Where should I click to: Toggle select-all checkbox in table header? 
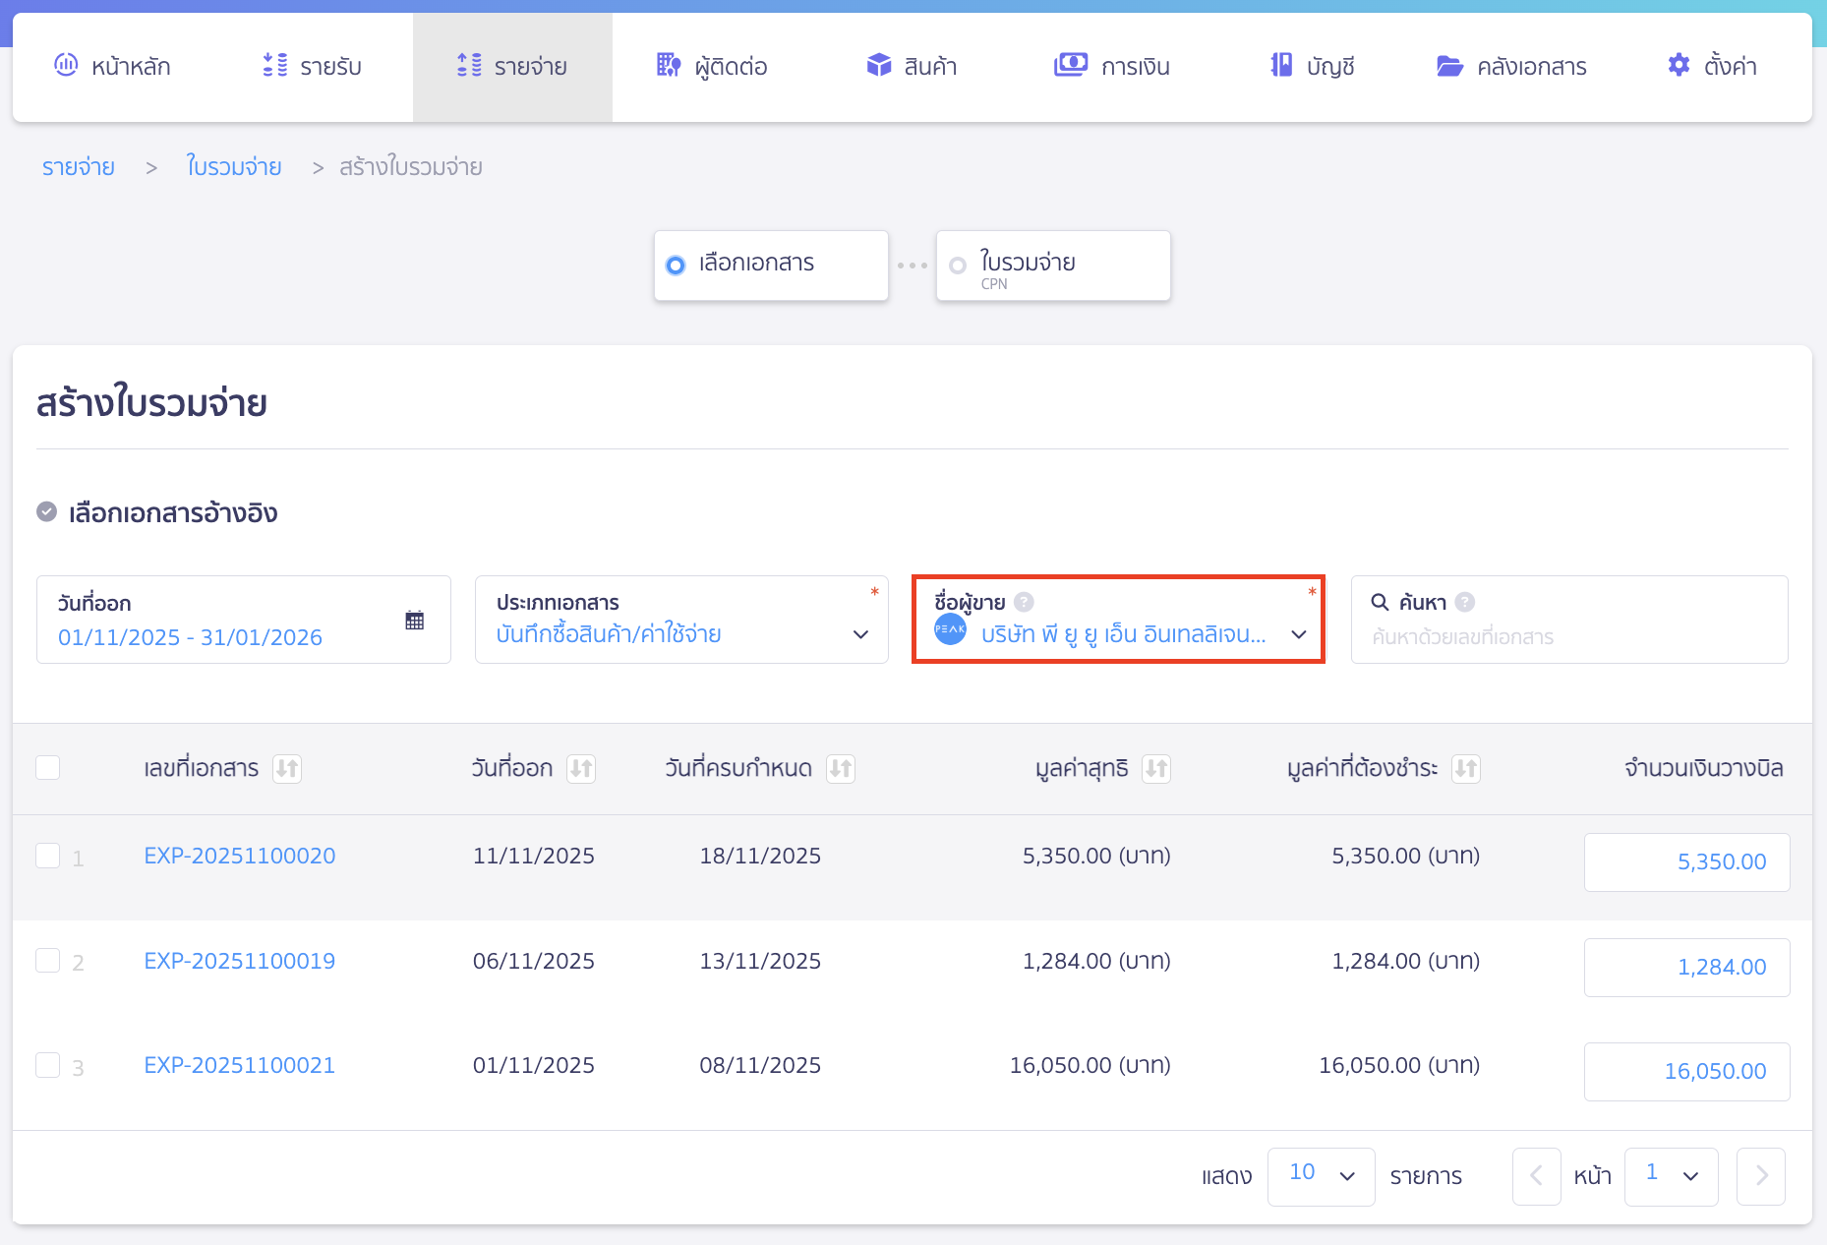[x=48, y=768]
